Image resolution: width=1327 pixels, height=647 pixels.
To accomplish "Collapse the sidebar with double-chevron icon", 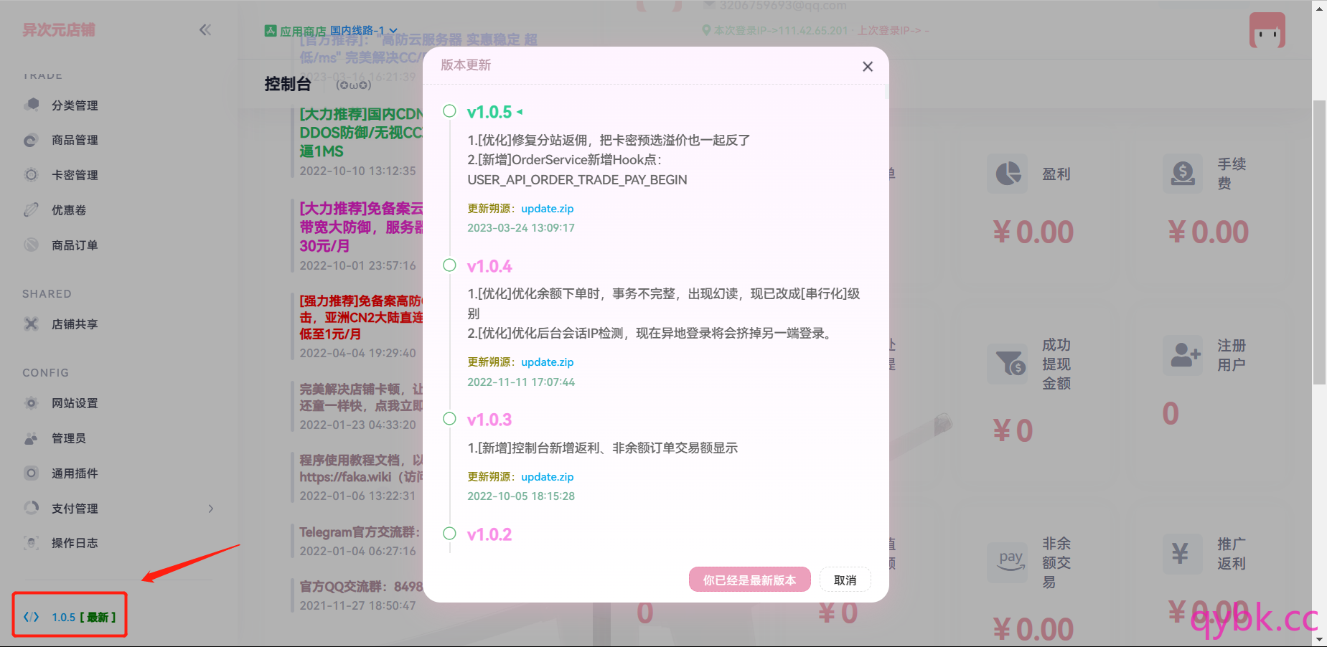I will 205,30.
